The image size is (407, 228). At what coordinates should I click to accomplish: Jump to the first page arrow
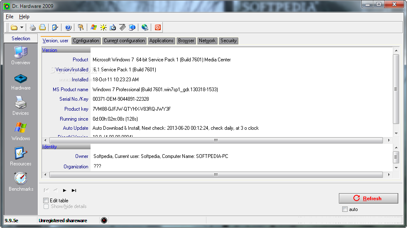click(x=46, y=190)
